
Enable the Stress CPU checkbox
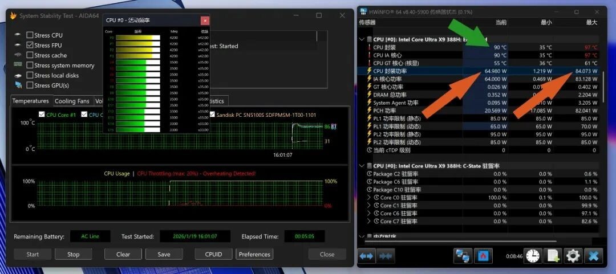click(x=30, y=35)
